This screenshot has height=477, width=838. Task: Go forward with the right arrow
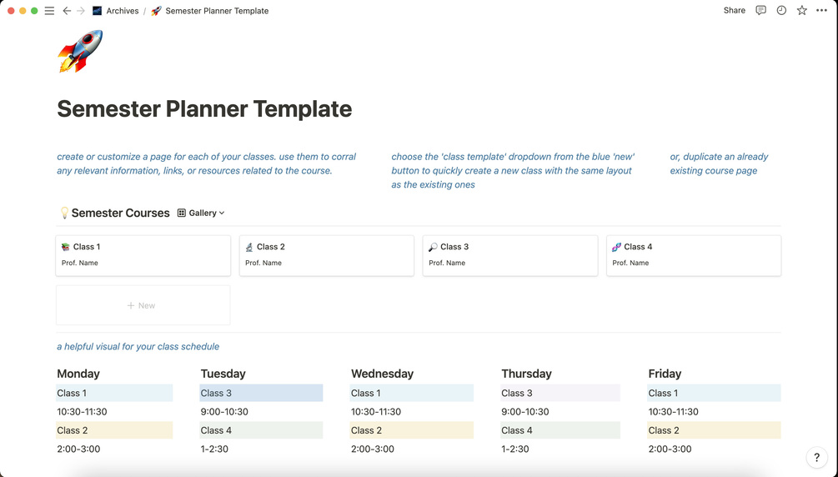81,11
